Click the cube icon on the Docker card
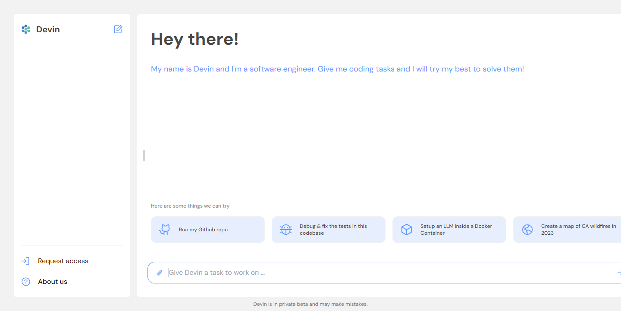Screen dimensions: 621x311 407,230
